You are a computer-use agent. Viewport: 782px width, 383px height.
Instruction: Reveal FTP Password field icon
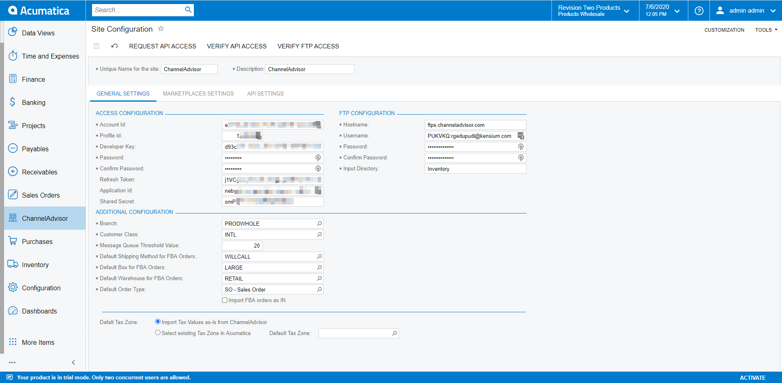coord(521,147)
